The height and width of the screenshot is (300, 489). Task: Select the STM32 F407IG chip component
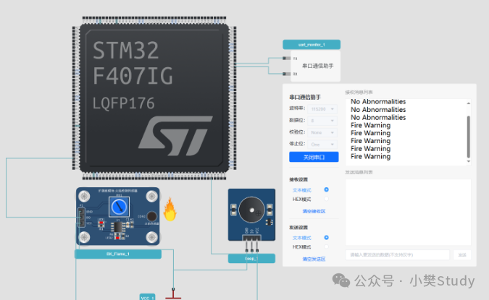(x=154, y=98)
